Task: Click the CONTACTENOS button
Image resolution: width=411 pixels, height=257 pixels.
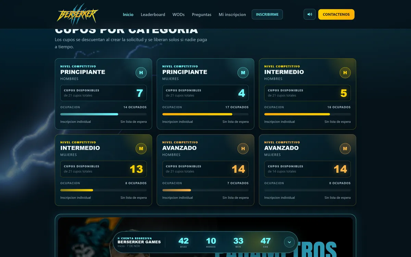Action: (x=336, y=14)
